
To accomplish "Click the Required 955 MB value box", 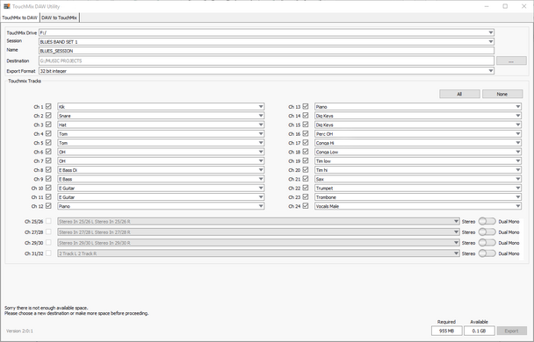I will (x=446, y=331).
